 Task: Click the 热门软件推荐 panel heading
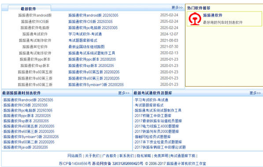pyautogui.click(x=199, y=8)
